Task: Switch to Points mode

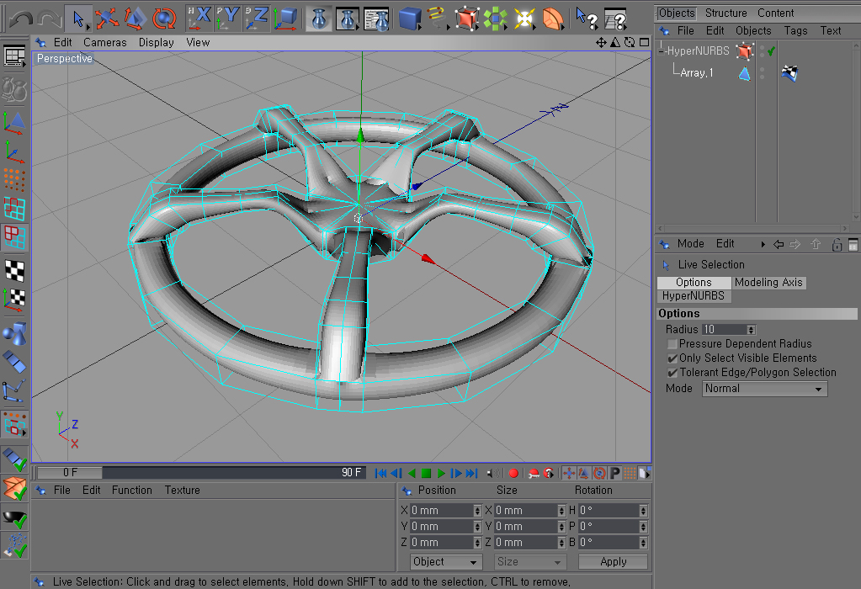Action: (14, 180)
